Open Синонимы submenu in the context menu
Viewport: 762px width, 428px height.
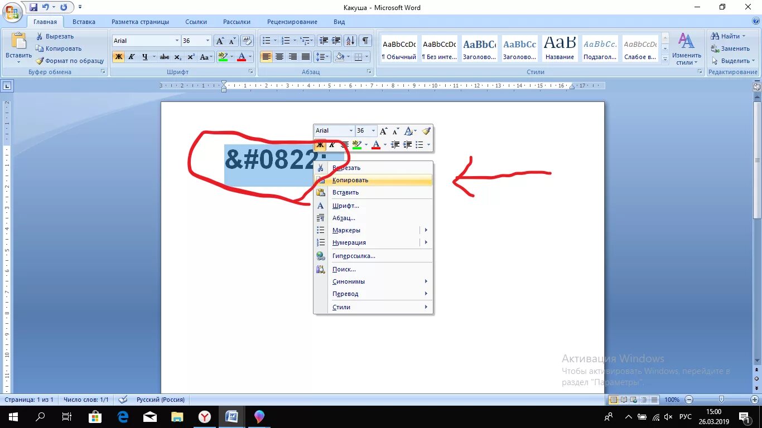coord(373,281)
